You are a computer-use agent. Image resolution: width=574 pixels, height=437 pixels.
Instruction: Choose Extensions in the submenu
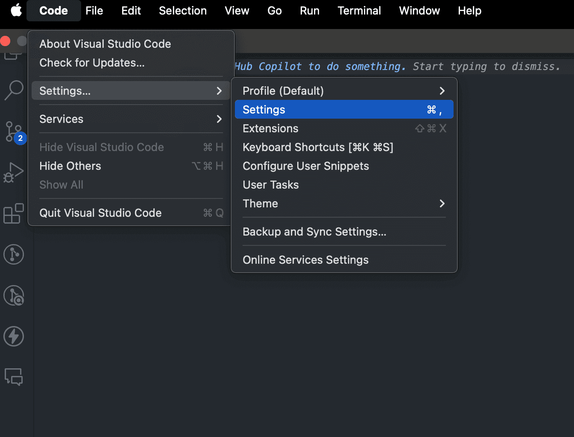pyautogui.click(x=344, y=128)
